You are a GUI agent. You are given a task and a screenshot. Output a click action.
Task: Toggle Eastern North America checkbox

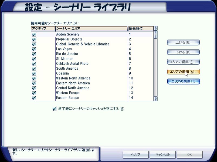coord(34,83)
